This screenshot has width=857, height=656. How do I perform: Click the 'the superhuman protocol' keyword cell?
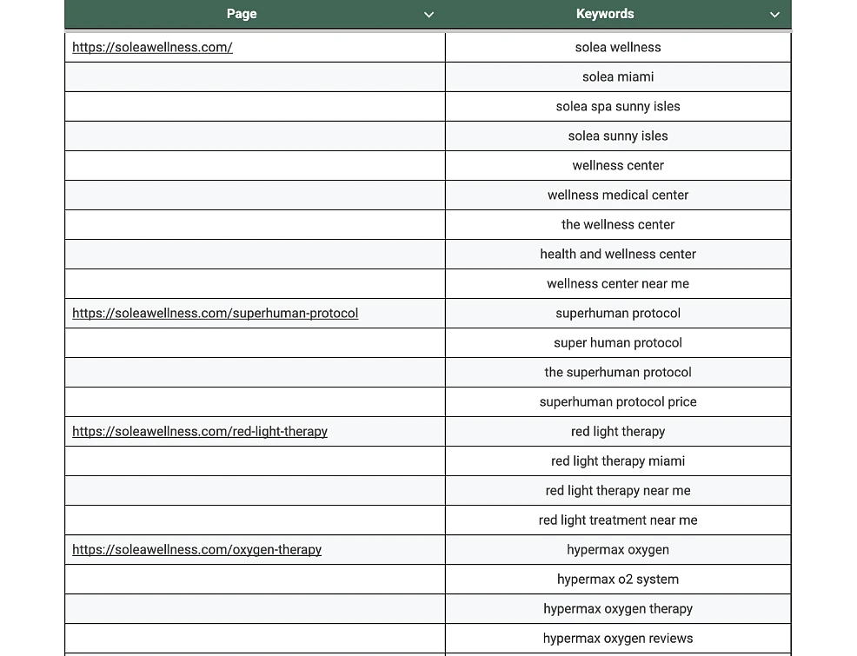(x=618, y=373)
